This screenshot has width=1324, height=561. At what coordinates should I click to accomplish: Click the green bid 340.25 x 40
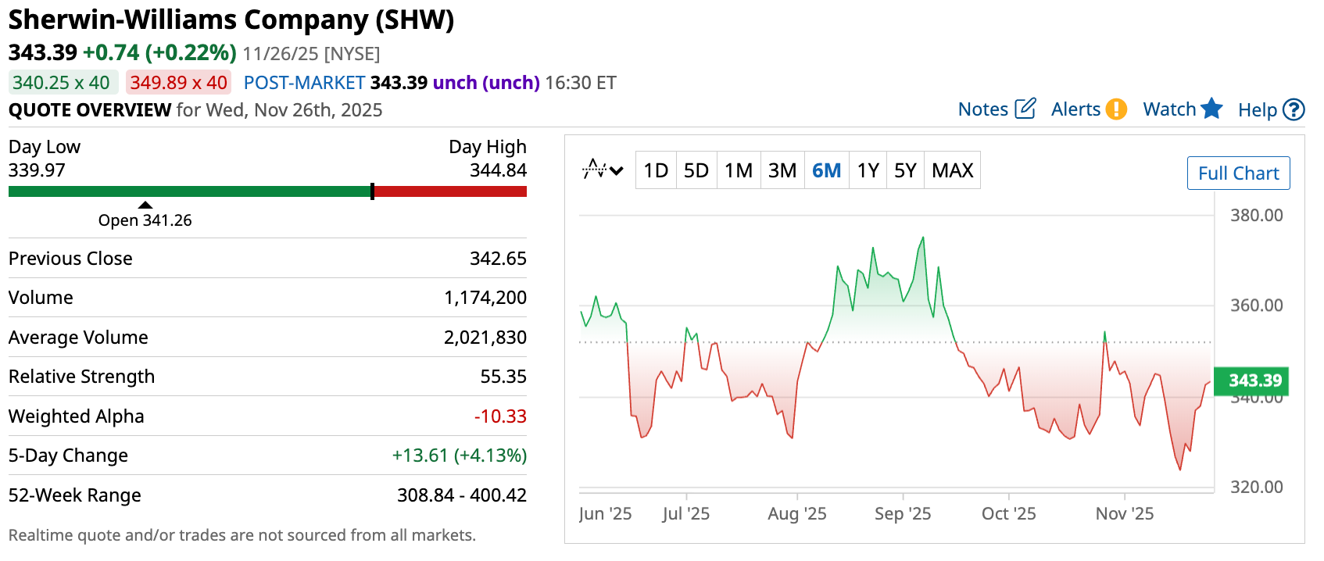[x=62, y=82]
